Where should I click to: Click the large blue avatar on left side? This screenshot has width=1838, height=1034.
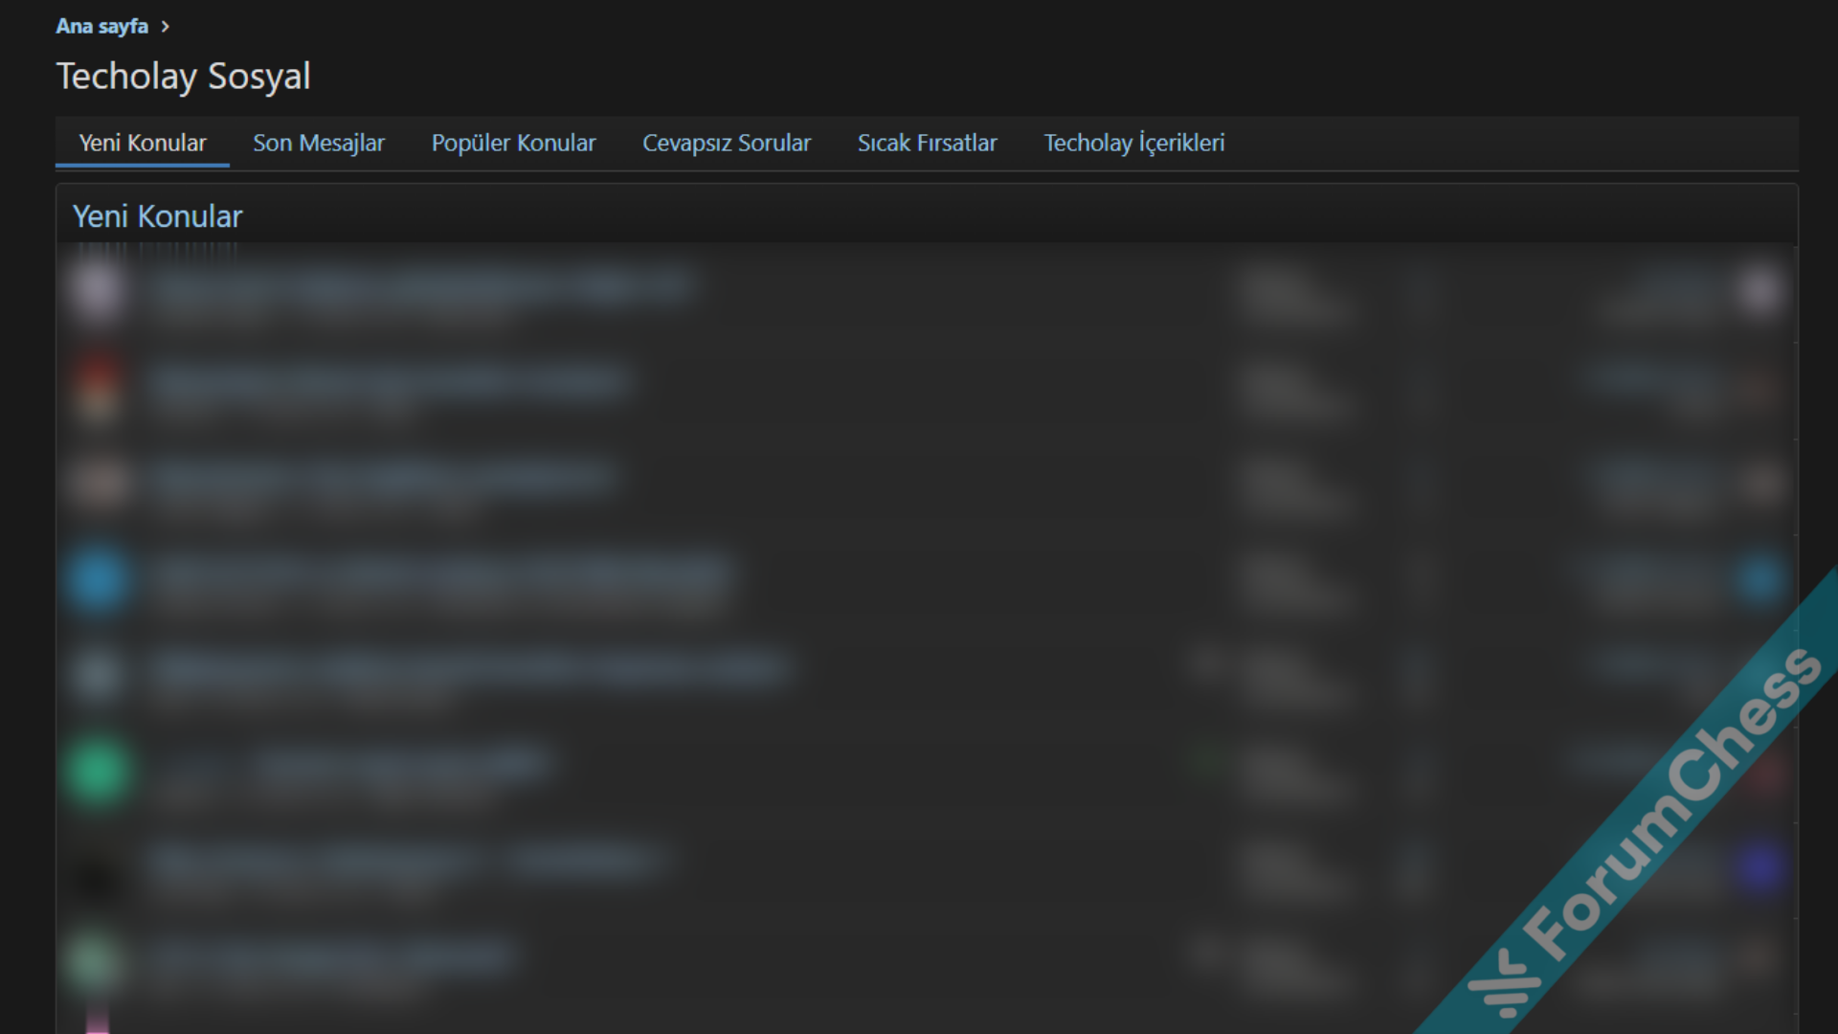(x=97, y=579)
